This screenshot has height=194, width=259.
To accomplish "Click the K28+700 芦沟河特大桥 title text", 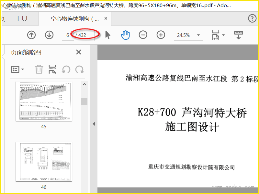I will (192, 113).
